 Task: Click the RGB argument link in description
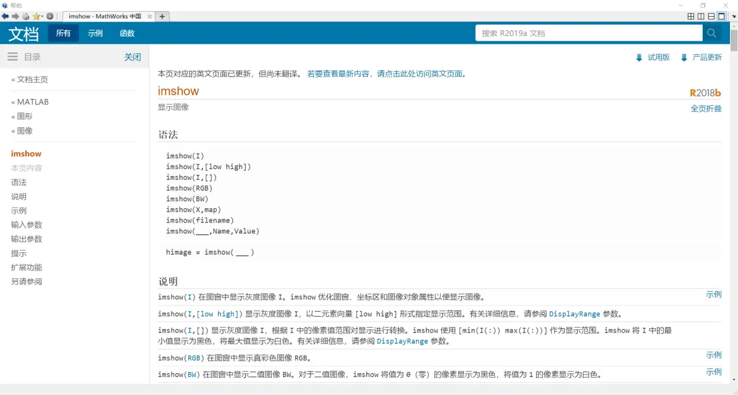pyautogui.click(x=194, y=359)
